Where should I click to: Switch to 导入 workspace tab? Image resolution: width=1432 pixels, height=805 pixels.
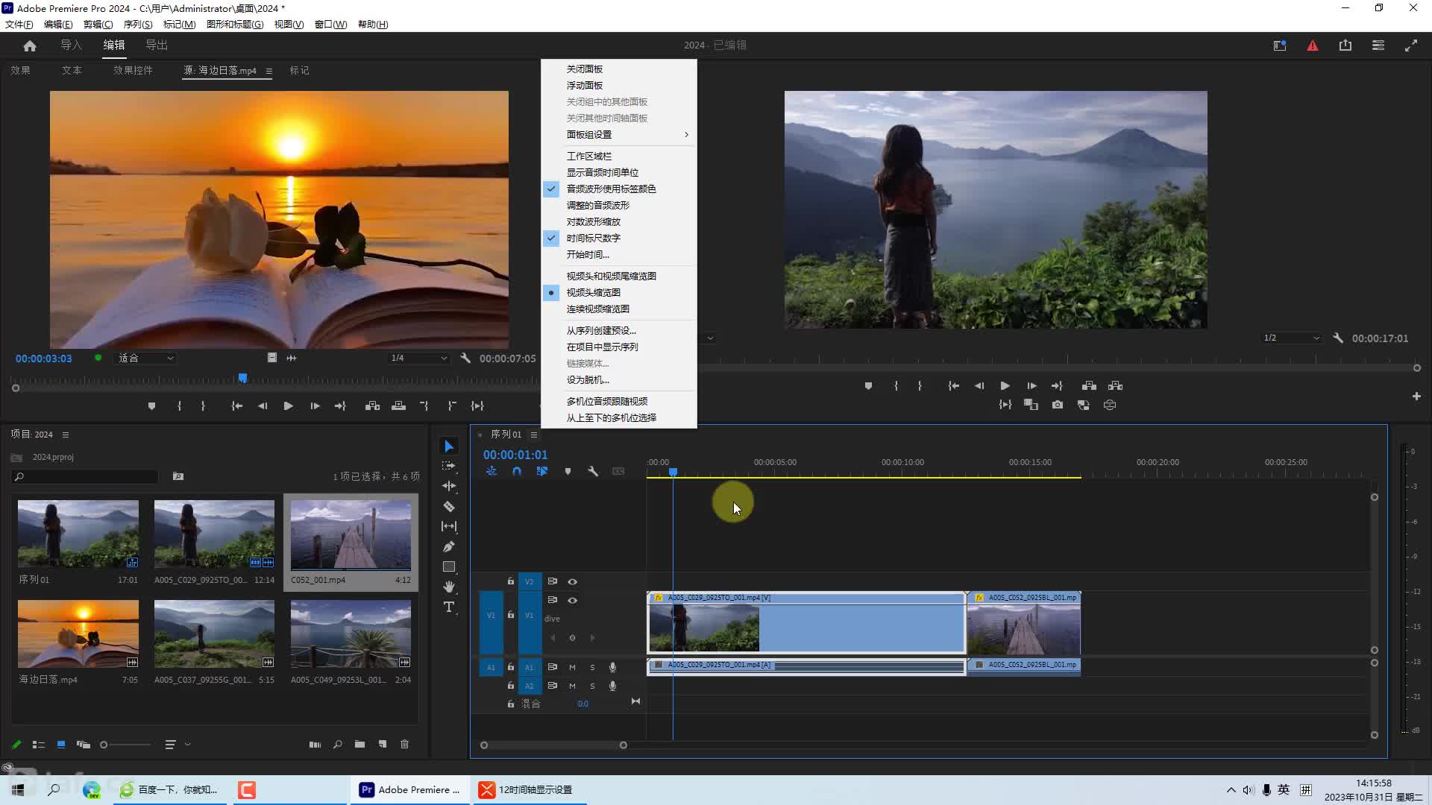(71, 45)
